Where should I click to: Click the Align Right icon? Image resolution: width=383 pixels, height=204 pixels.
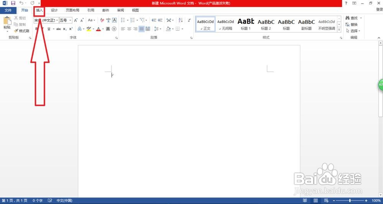135,29
